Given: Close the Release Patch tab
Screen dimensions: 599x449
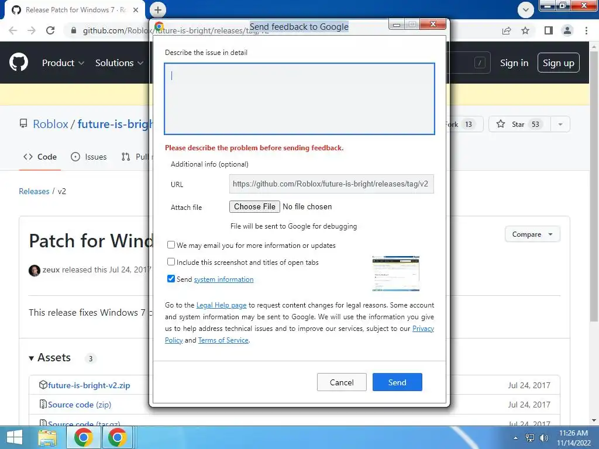Looking at the screenshot, I should point(136,10).
